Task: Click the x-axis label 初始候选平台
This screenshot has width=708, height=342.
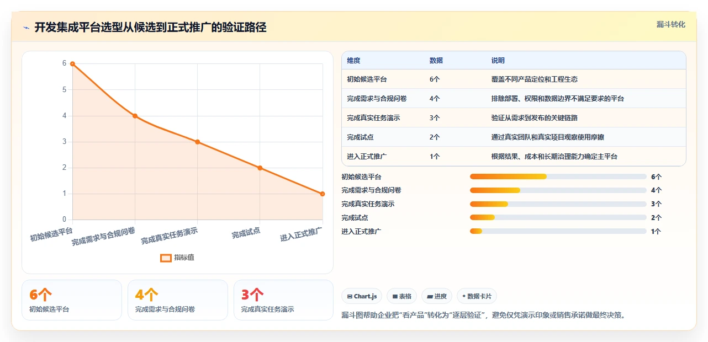Action: coord(51,233)
